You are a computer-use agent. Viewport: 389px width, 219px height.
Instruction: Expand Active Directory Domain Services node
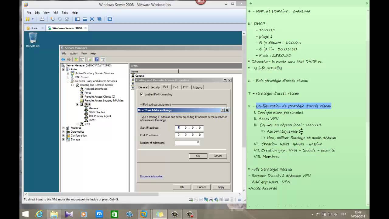(x=68, y=73)
